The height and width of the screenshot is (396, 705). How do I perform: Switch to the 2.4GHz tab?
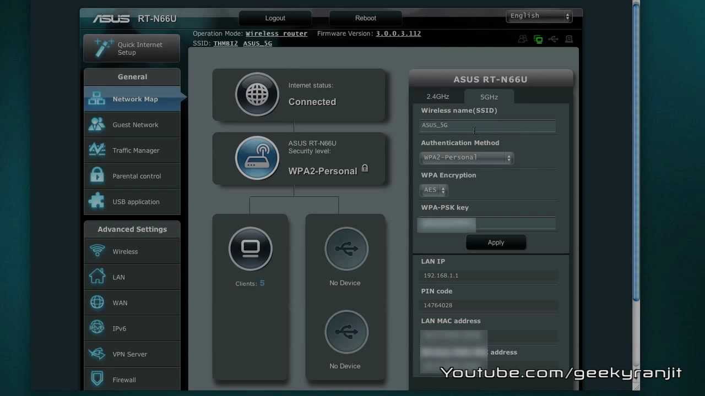click(438, 97)
